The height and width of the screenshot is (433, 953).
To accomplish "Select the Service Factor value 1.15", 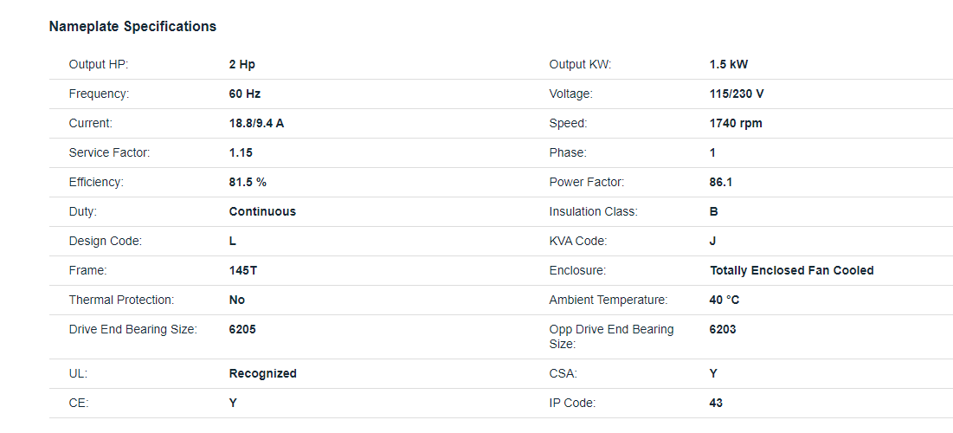I will 241,152.
